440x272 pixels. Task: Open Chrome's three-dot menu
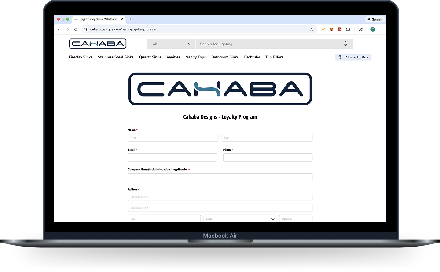(x=381, y=29)
